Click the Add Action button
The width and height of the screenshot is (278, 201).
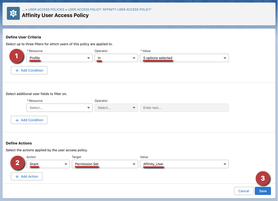[27, 176]
